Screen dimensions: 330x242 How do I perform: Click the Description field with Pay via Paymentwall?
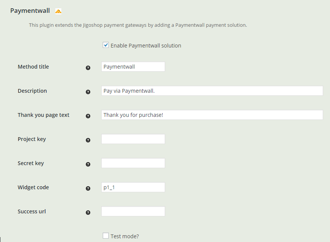[x=212, y=90]
